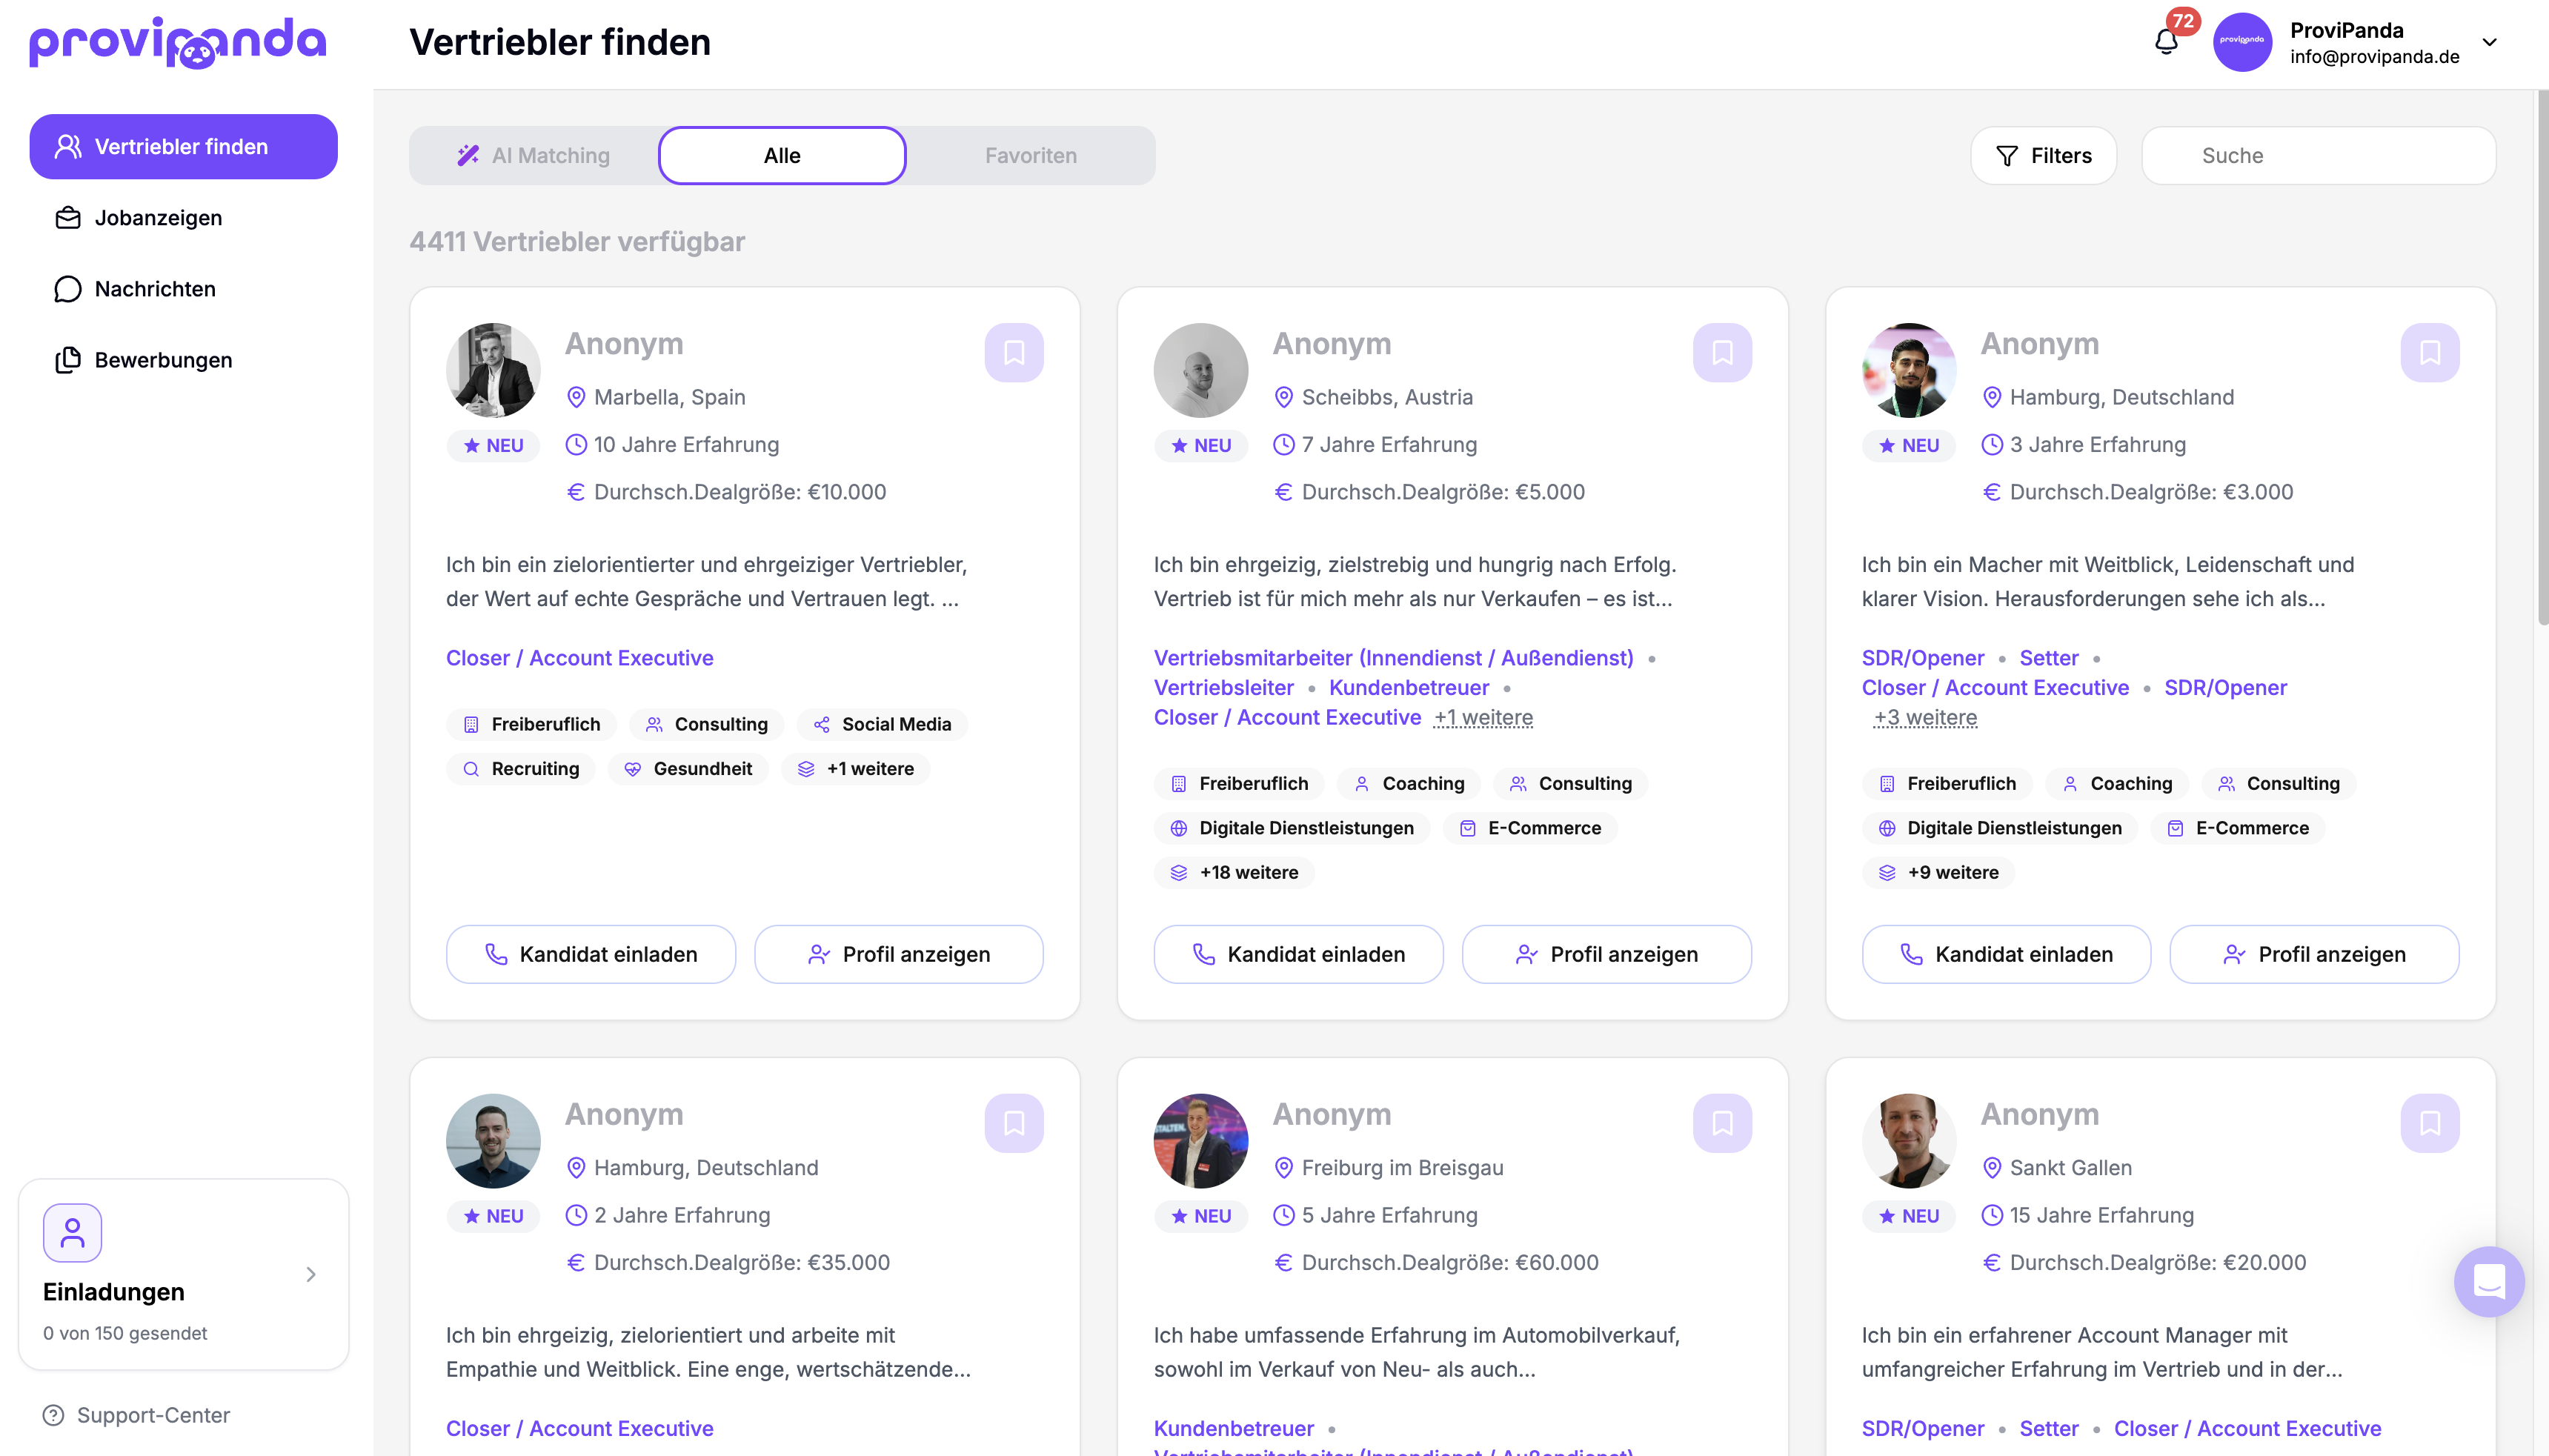Open Nachrichten in sidebar

pyautogui.click(x=155, y=289)
